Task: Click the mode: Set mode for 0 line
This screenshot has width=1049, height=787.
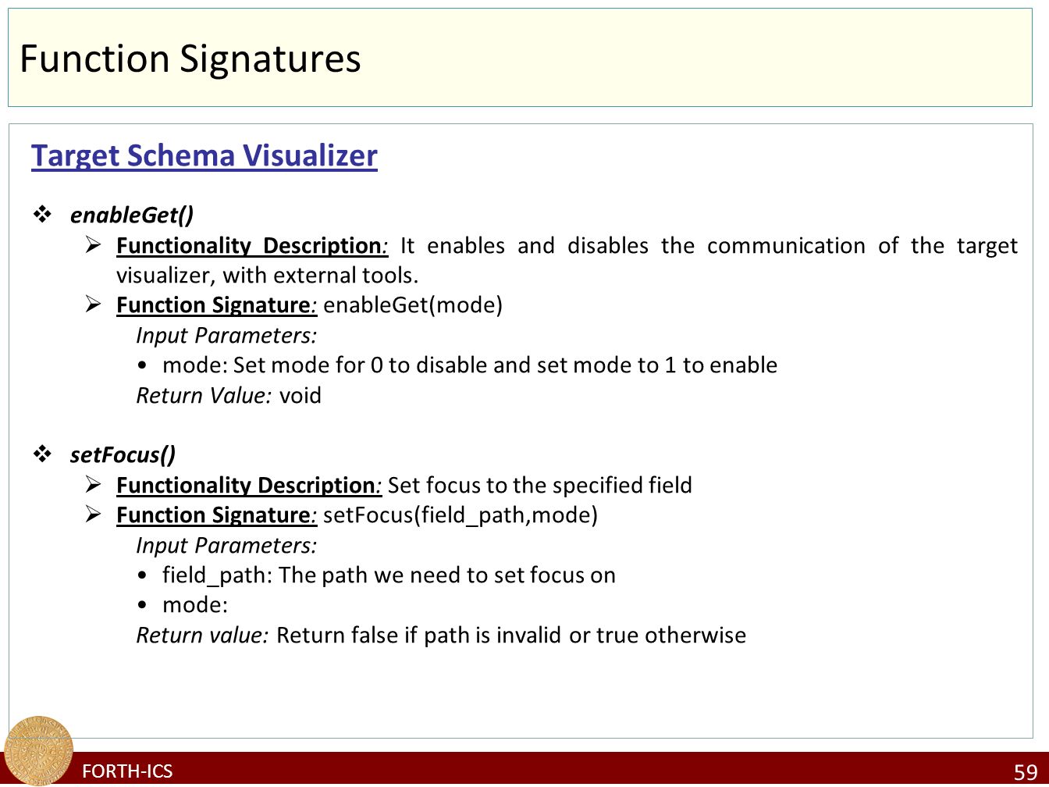Action: pos(470,365)
